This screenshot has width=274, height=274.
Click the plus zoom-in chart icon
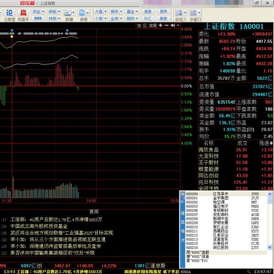point(160,26)
